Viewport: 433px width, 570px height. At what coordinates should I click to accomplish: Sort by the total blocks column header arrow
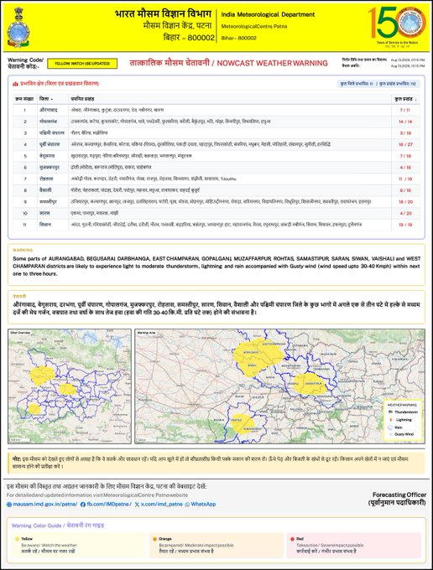click(415, 99)
